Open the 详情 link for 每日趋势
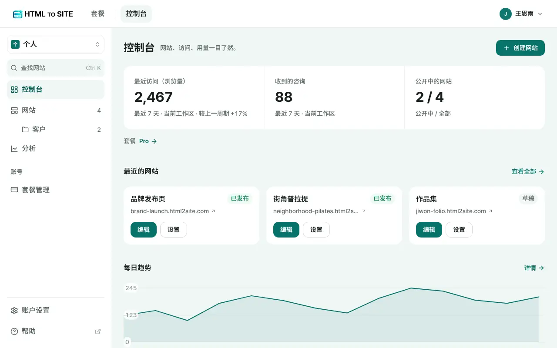The height and width of the screenshot is (348, 557). (x=534, y=268)
